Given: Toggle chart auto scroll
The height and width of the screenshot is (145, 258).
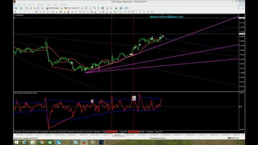Looking at the screenshot, I should [x=107, y=8].
